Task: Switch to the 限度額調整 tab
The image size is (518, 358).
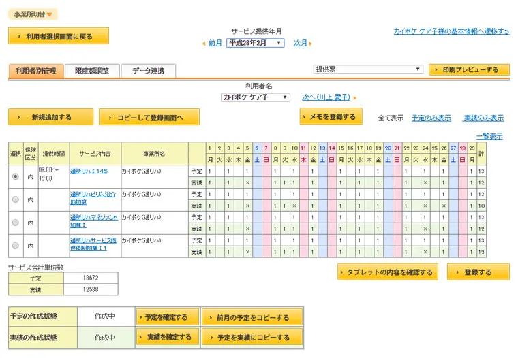Action: tap(92, 71)
